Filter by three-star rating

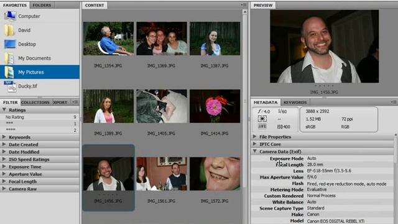40,123
